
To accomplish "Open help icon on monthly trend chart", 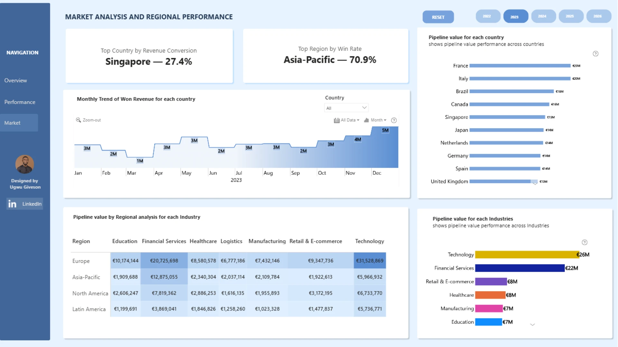I will [394, 120].
